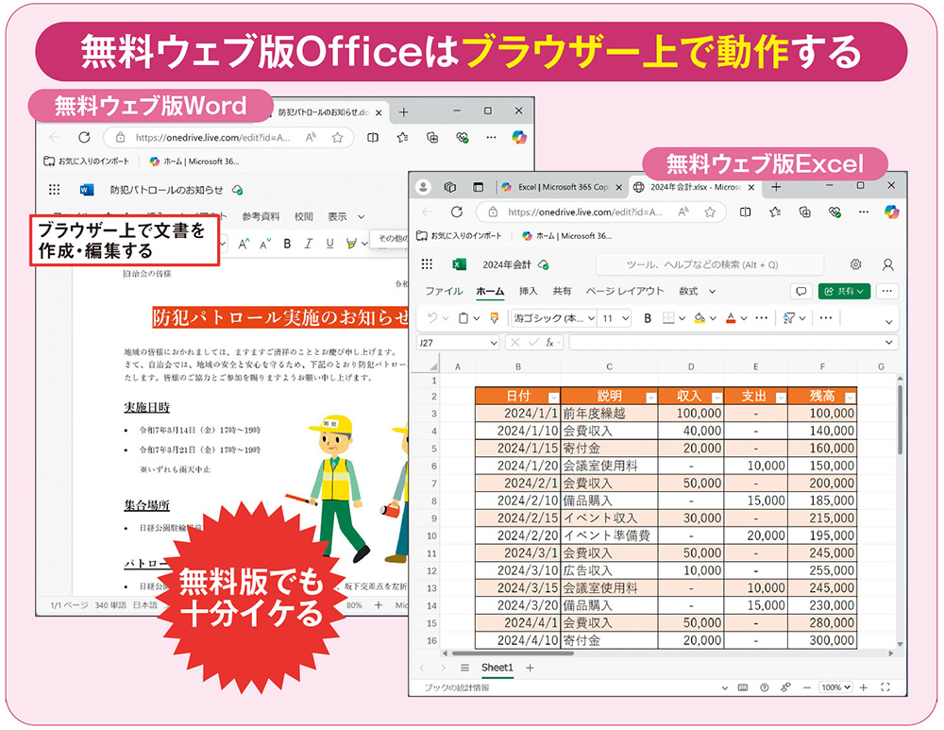Toggle the 日付 column filter button
Viewport: 944px width, 730px height.
pyautogui.click(x=553, y=397)
